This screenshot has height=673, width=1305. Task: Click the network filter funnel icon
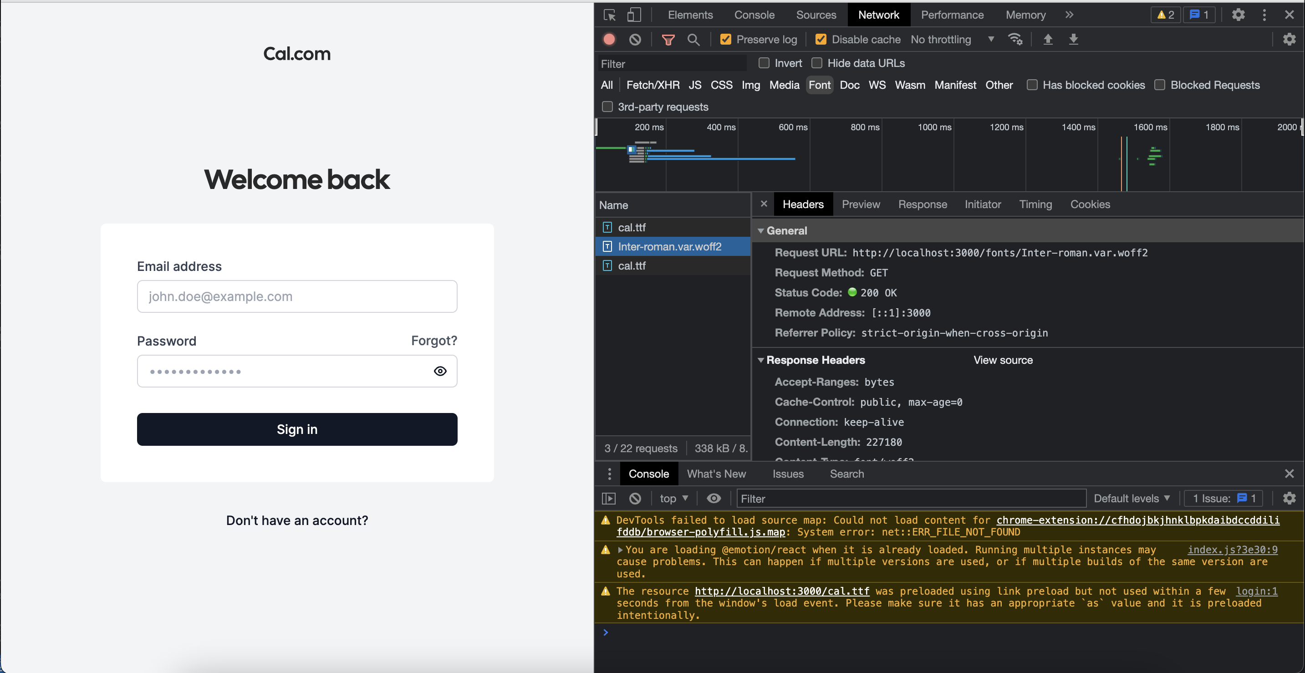click(x=668, y=39)
